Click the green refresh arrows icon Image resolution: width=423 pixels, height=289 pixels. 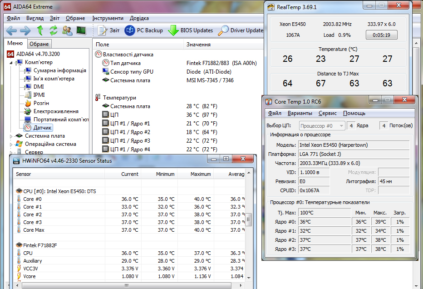coord(54,30)
